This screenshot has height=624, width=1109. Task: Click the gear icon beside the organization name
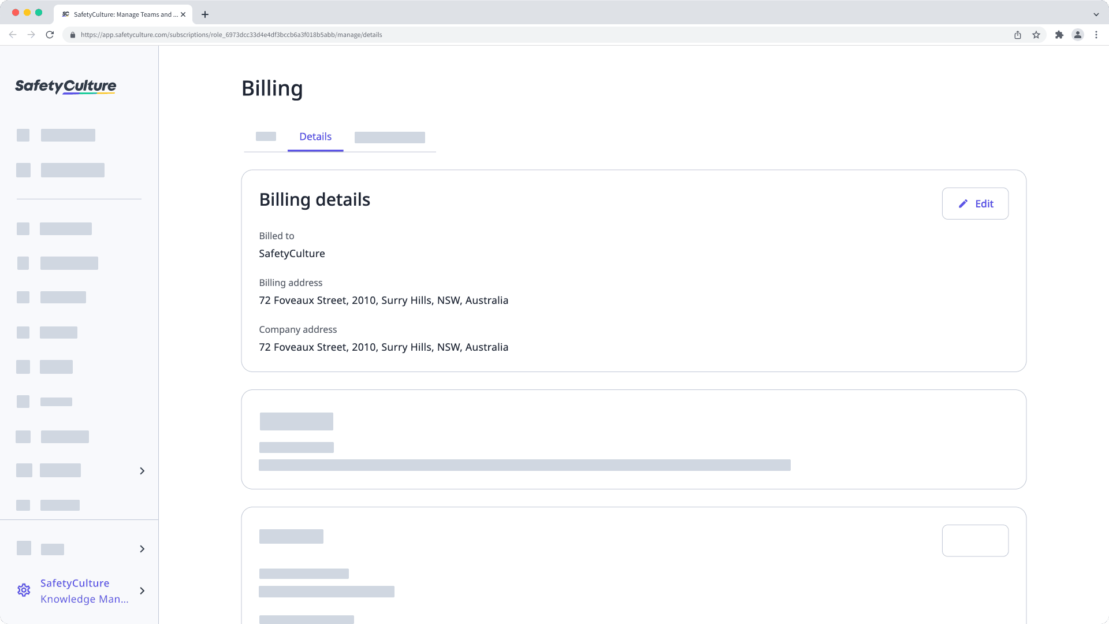pos(24,590)
